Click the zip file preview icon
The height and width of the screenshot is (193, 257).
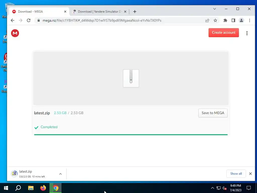131,78
